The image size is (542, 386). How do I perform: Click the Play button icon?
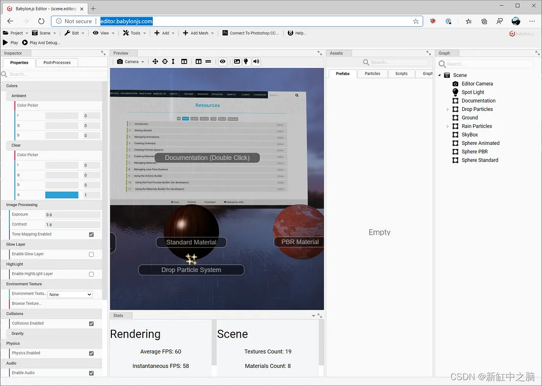5,42
